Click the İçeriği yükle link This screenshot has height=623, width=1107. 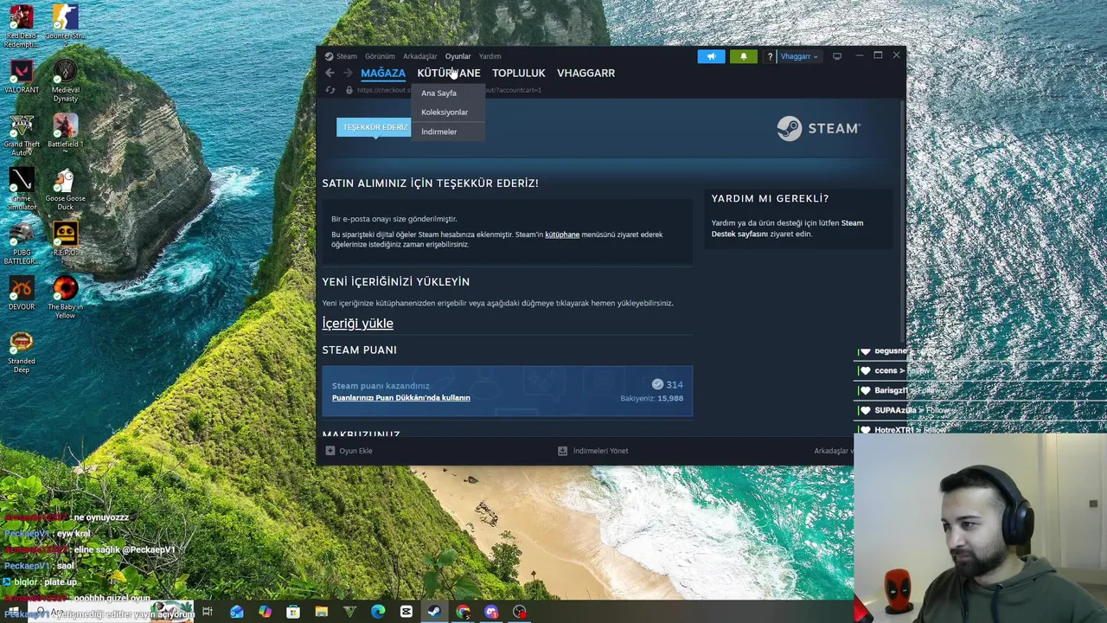(357, 323)
